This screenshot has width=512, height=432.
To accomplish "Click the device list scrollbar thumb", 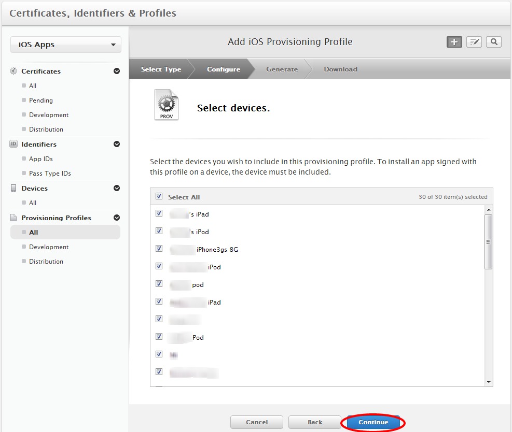I will point(488,241).
